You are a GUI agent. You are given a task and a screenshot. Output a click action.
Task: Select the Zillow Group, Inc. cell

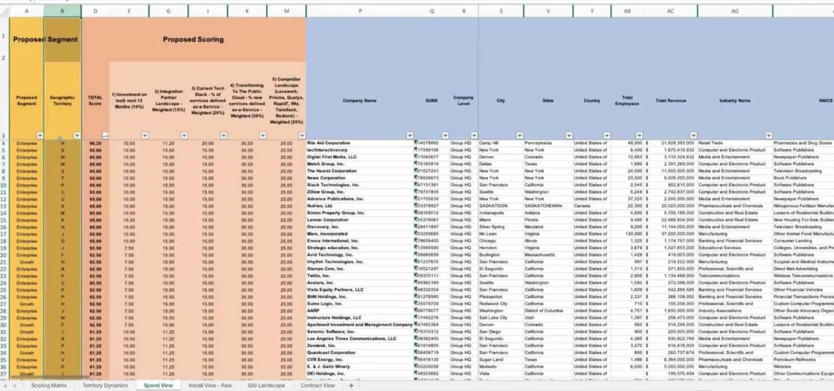(x=360, y=192)
